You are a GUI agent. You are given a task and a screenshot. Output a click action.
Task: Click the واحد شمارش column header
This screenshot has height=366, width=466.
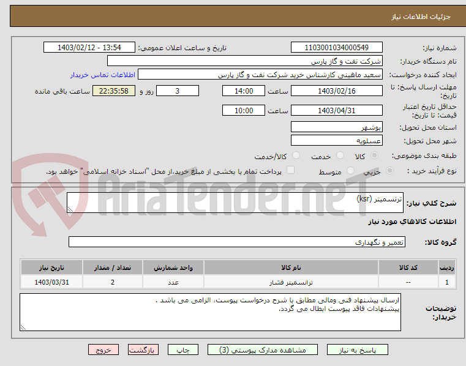[173, 267]
